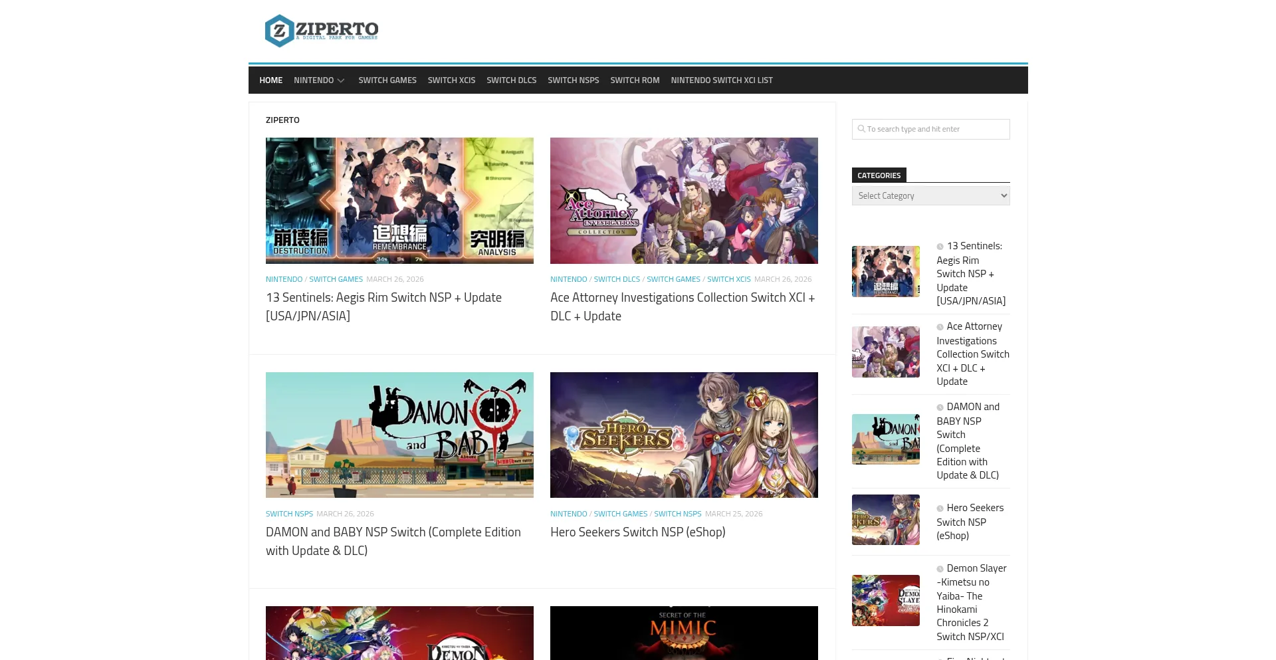
Task: Click the CATEGORIES sidebar heading
Action: tap(879, 175)
